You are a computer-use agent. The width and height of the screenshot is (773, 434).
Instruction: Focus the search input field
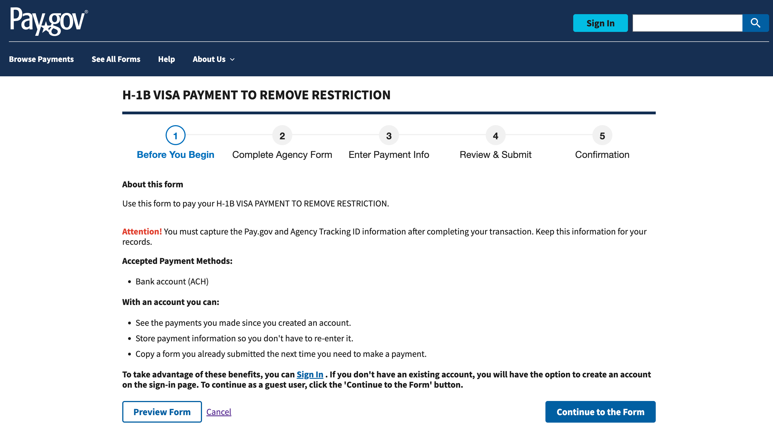pos(687,23)
